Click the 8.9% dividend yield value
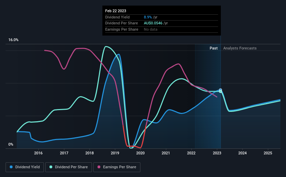286x177 pixels. 148,17
